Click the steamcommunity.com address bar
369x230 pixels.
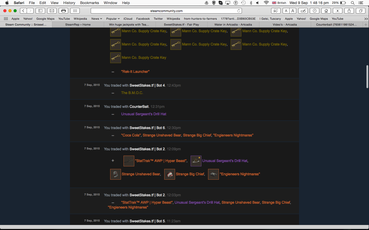(x=166, y=11)
